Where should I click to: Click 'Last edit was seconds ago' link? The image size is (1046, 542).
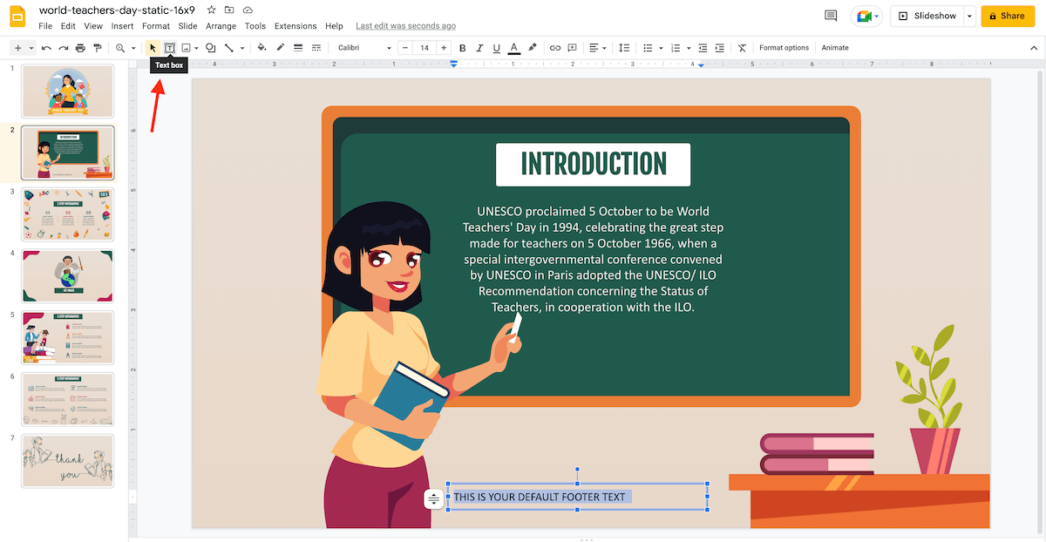(405, 26)
